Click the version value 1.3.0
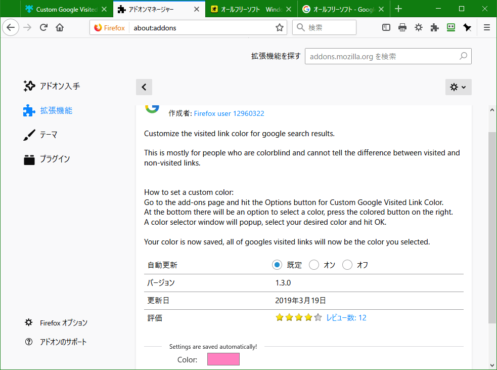 [x=283, y=283]
